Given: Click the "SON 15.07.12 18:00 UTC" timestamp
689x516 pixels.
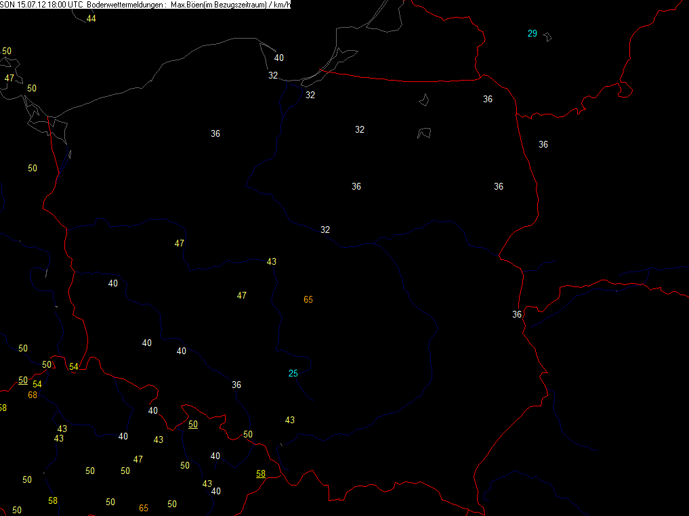Looking at the screenshot, I should click(x=42, y=4).
